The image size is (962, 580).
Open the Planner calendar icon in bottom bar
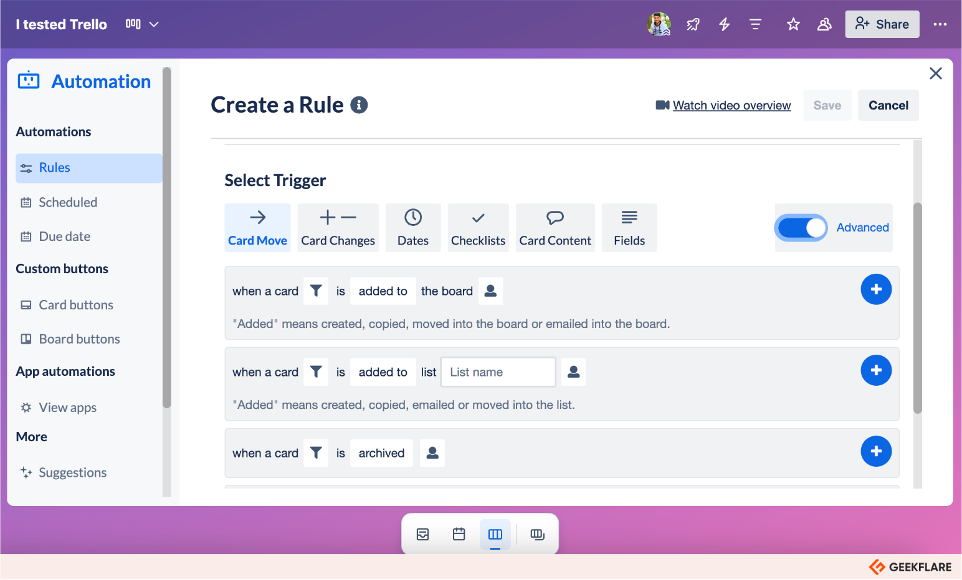[459, 534]
